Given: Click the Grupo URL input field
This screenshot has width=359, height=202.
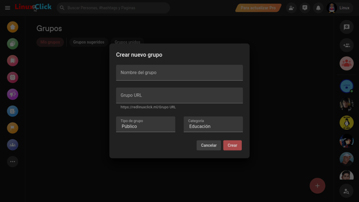Looking at the screenshot, I should click(x=179, y=95).
